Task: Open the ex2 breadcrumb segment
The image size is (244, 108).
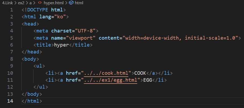Action: pyautogui.click(x=21, y=3)
